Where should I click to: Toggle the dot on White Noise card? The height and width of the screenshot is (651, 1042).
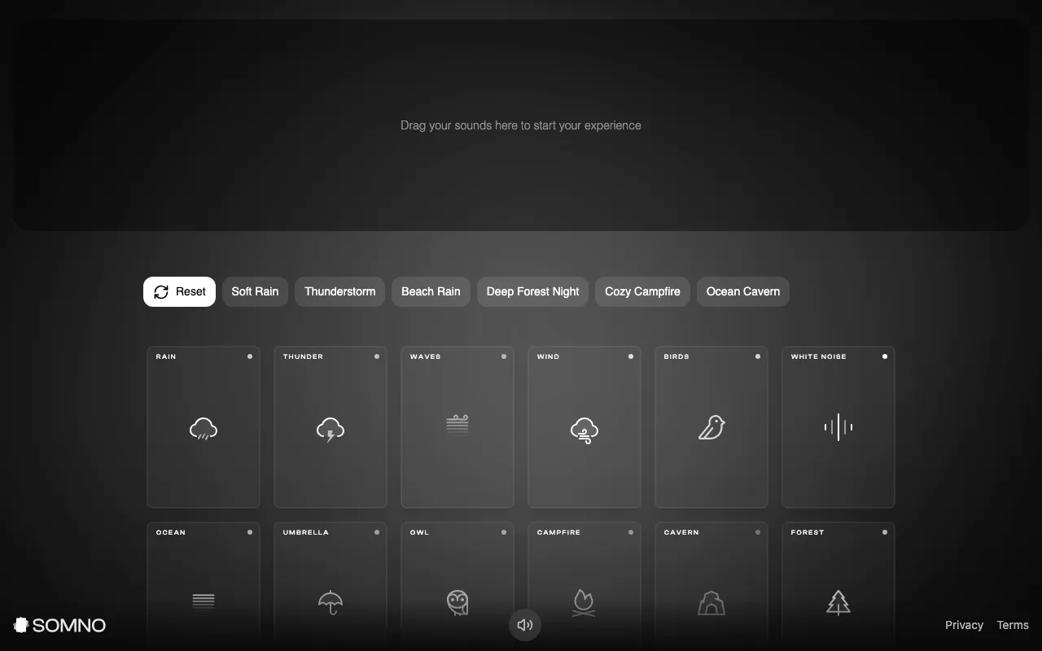pyautogui.click(x=885, y=356)
